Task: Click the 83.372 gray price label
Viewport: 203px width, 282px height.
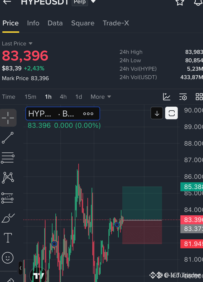Action: (x=192, y=229)
